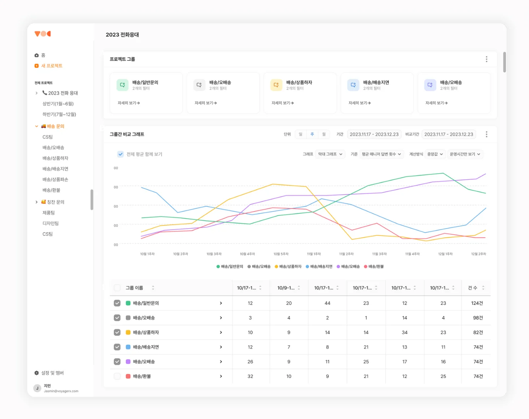Open the 그룹간 비교 그래프 three-dot menu
The width and height of the screenshot is (529, 419).
click(x=486, y=134)
